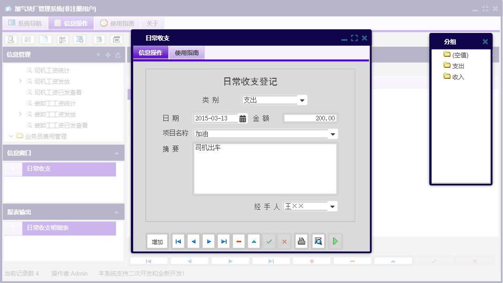
Task: Open the calendar picker next to 日期
Action: [241, 118]
